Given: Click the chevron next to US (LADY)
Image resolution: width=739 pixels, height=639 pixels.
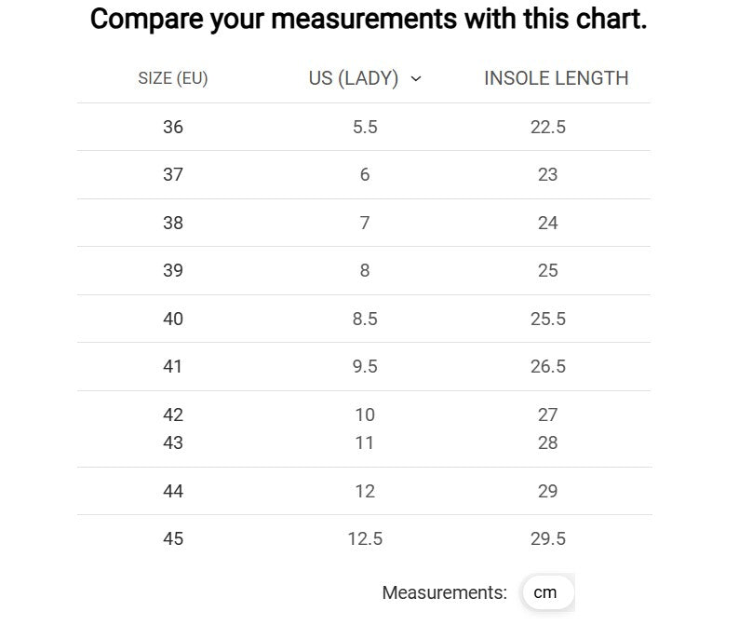Looking at the screenshot, I should coord(416,79).
